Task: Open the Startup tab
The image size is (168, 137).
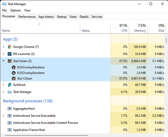Action: (62, 17)
